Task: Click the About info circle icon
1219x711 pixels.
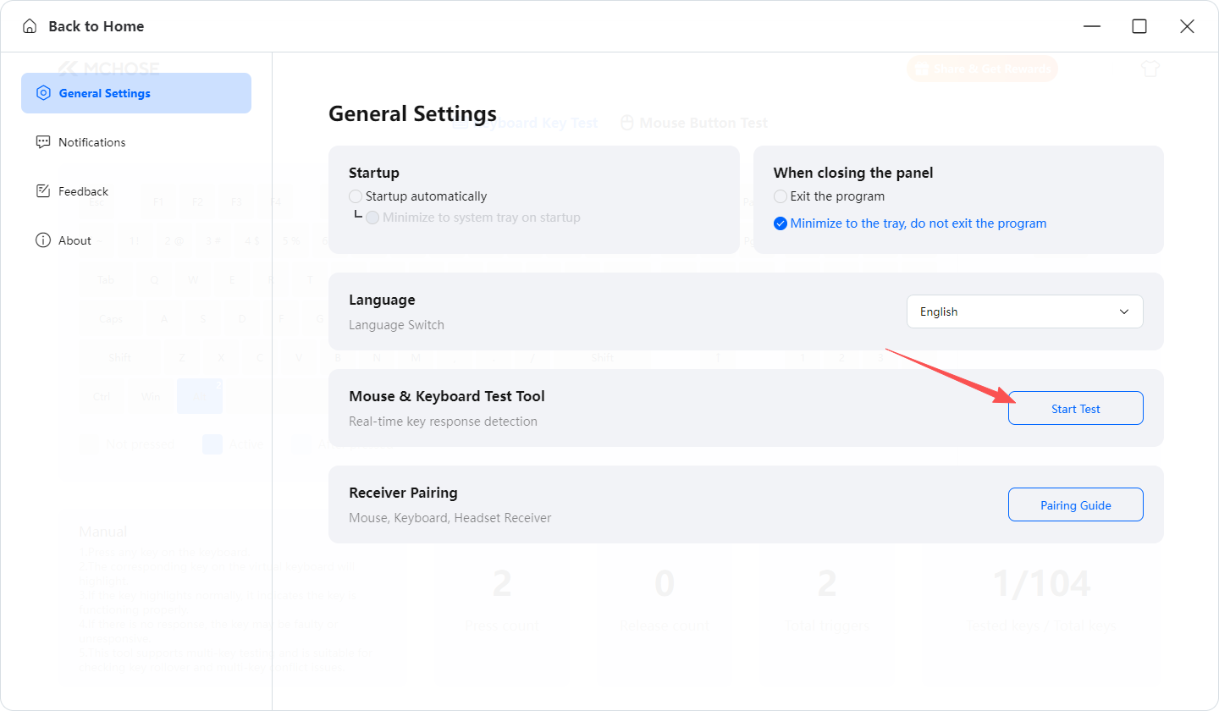Action: click(43, 240)
